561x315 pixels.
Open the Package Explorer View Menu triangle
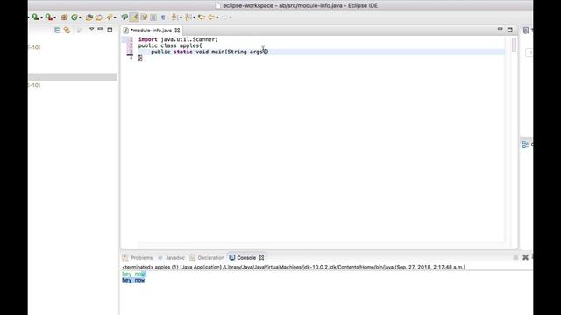coord(91,29)
